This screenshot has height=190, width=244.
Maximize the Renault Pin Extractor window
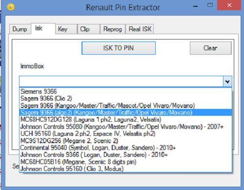click(210, 5)
